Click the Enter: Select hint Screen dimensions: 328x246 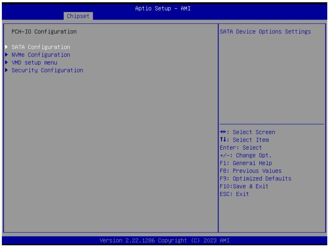pos(241,147)
